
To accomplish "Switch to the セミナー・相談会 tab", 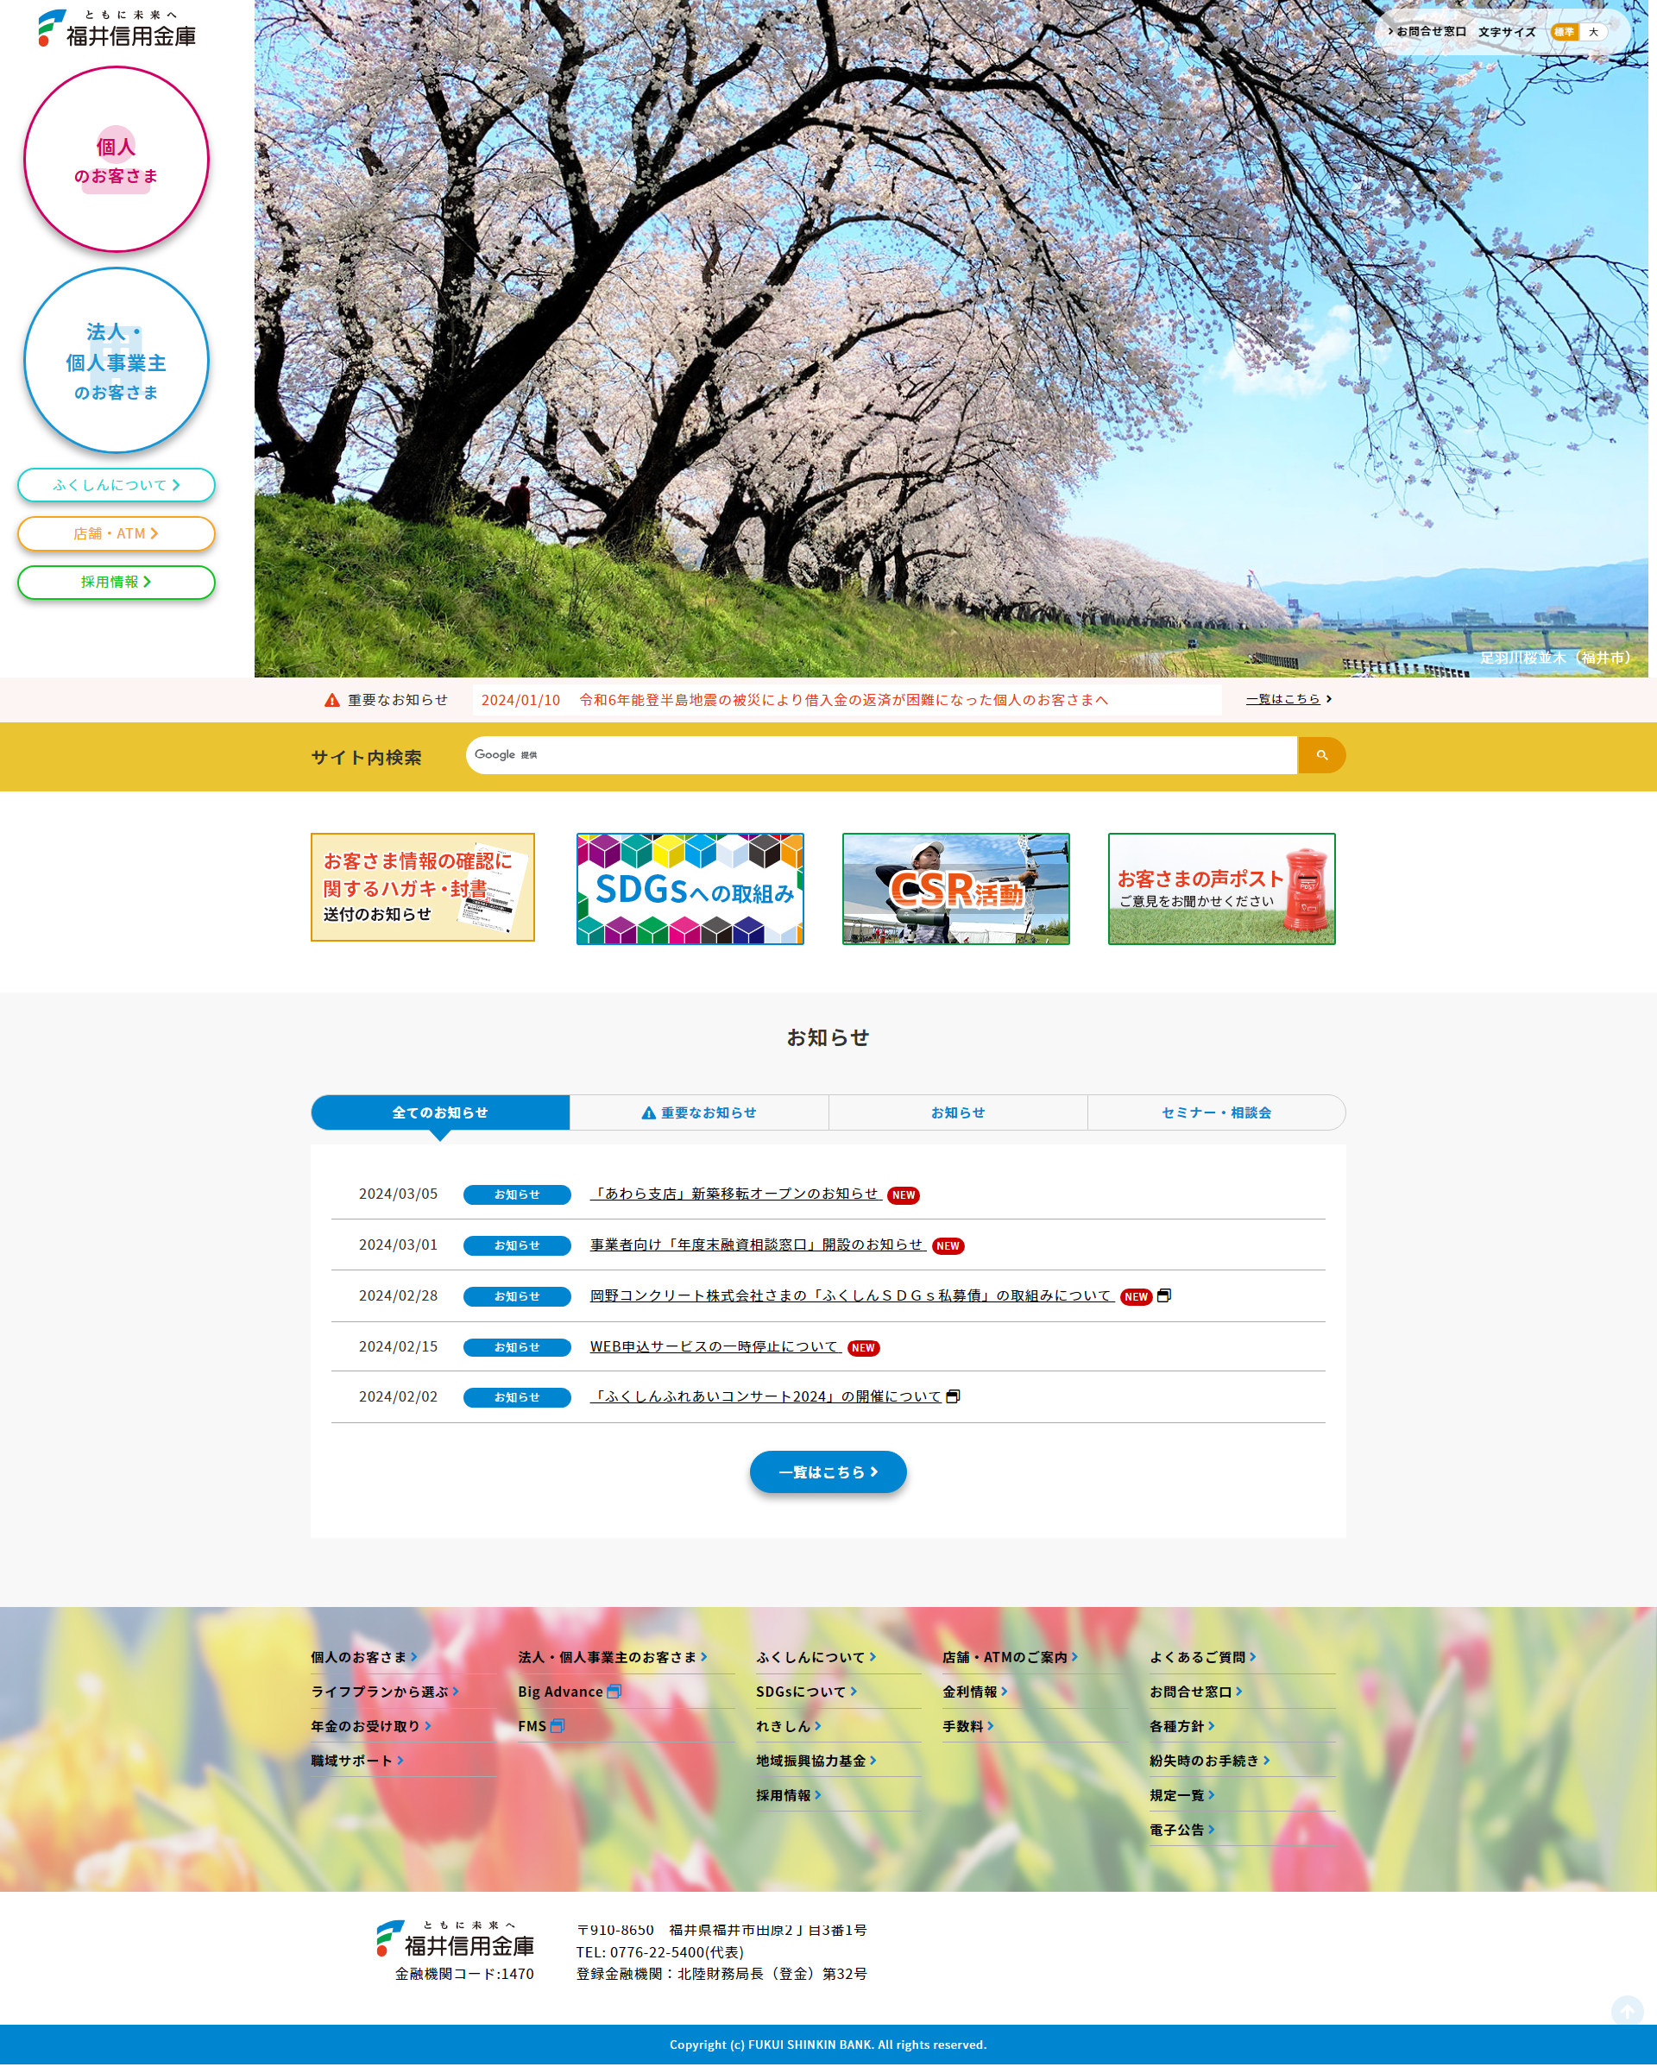I will pyautogui.click(x=1216, y=1112).
